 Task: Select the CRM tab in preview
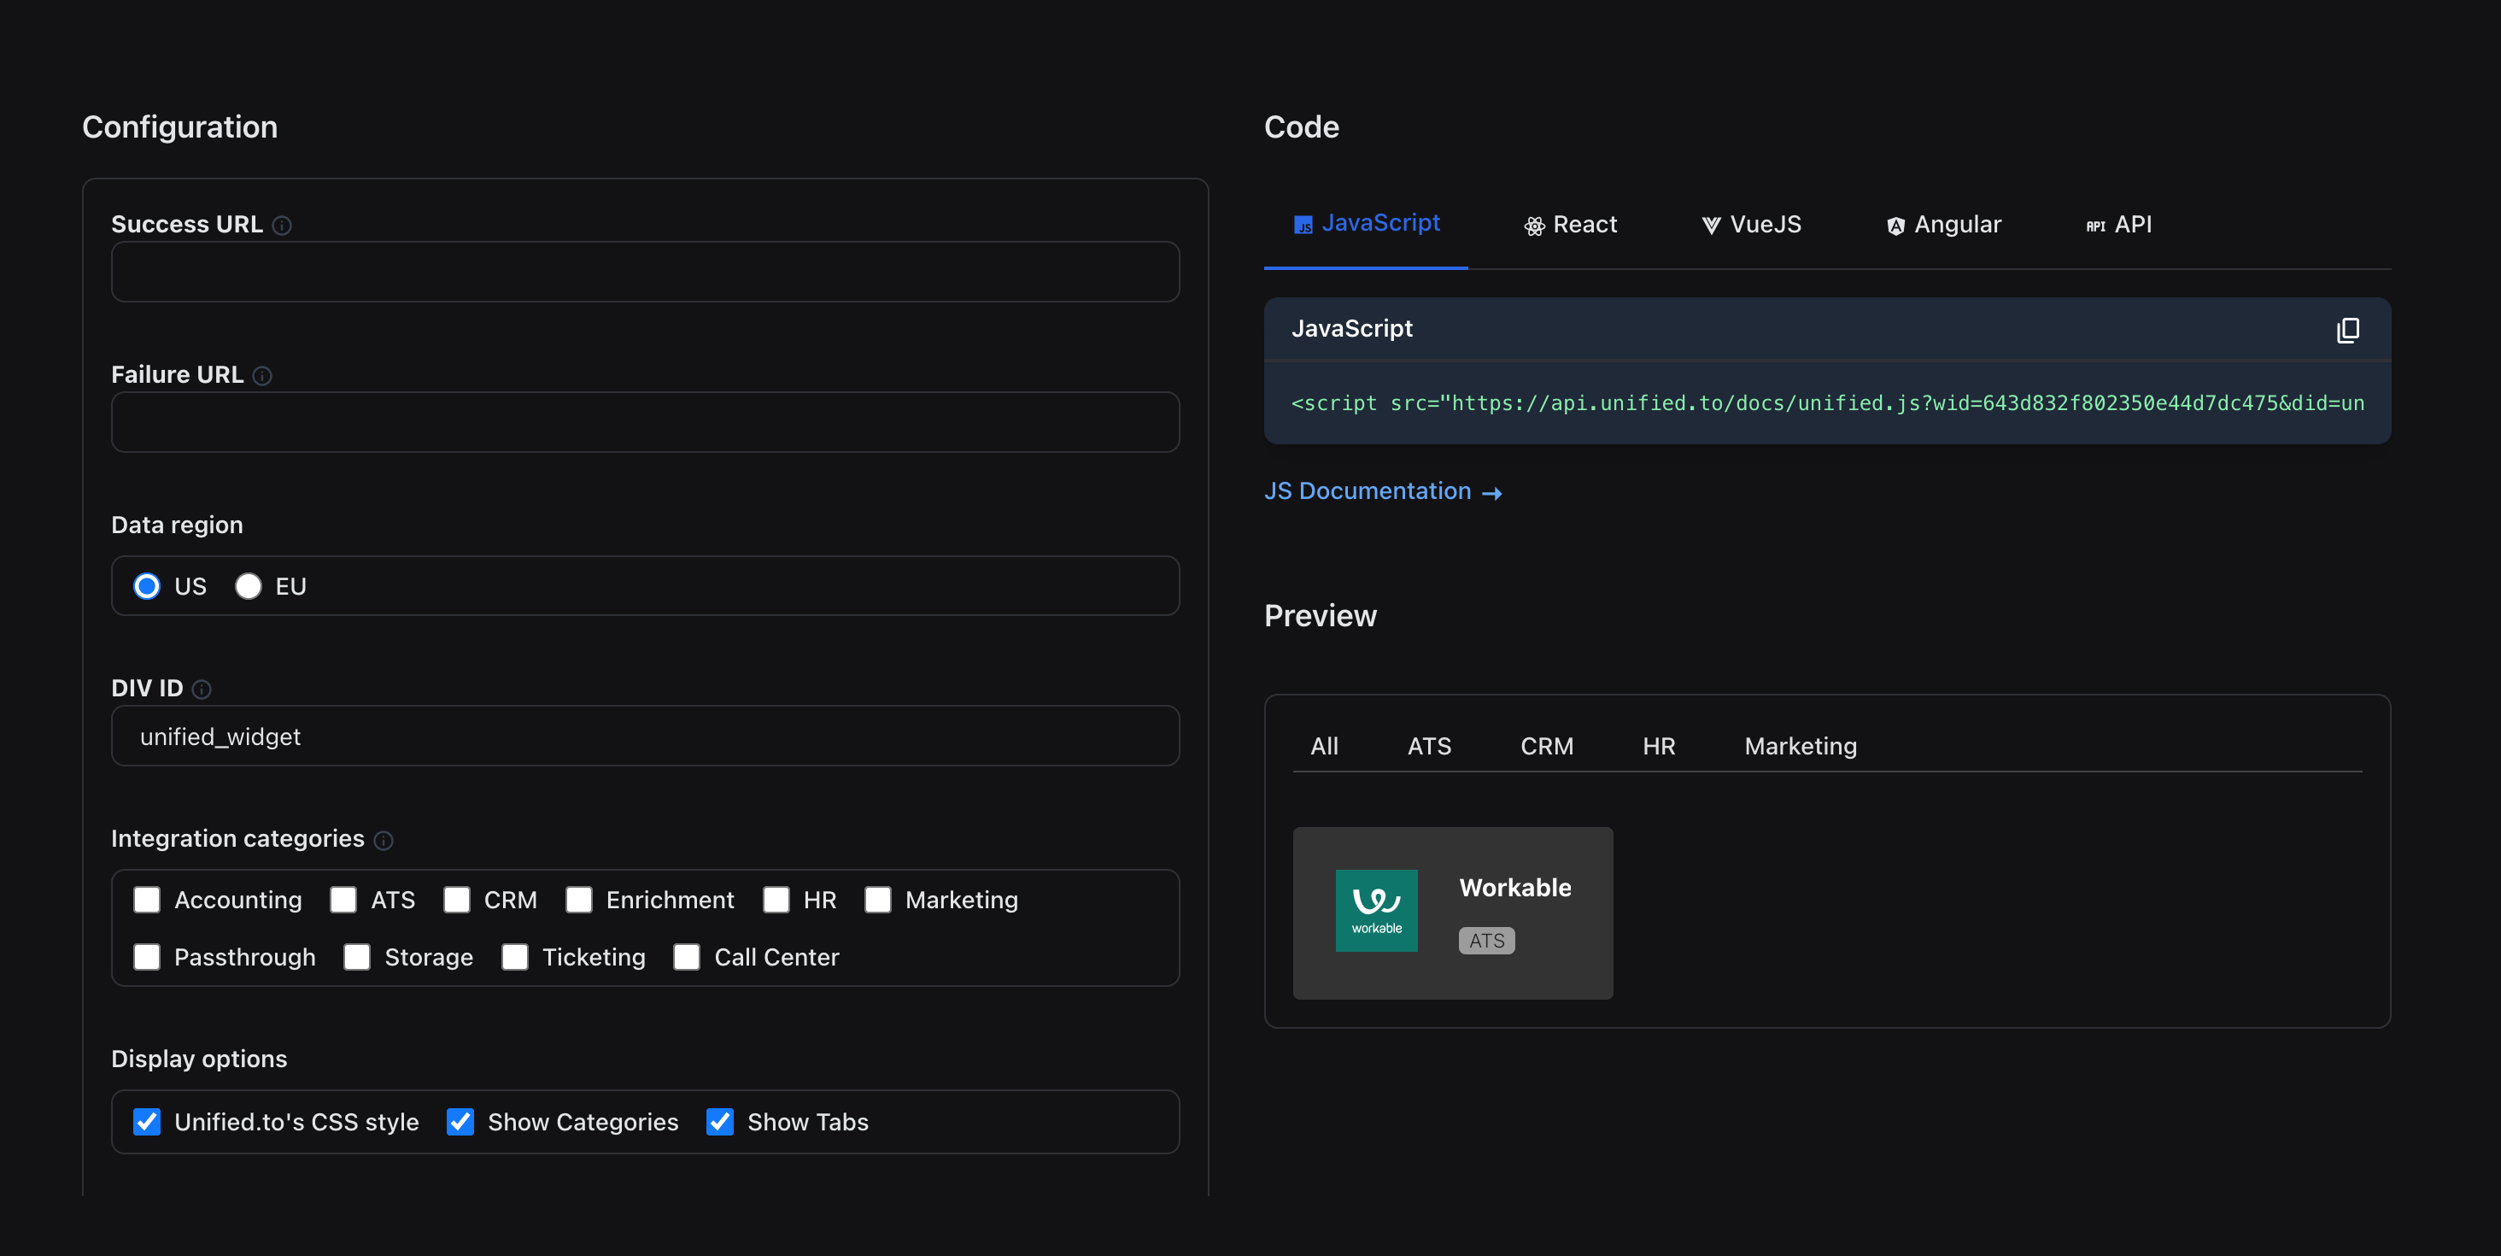1546,746
